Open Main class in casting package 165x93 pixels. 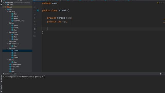[15, 37]
